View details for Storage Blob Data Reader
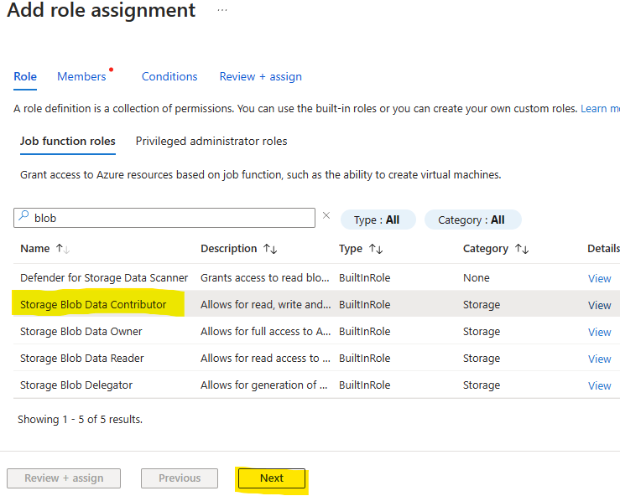Screen dimensions: 620x496 click(x=599, y=359)
